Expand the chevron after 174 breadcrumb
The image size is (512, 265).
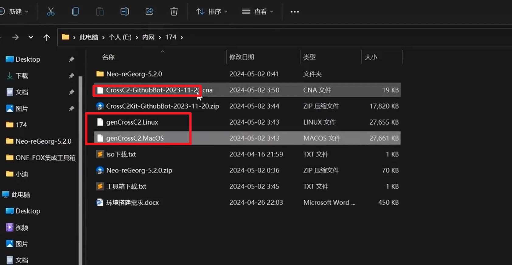tap(182, 37)
